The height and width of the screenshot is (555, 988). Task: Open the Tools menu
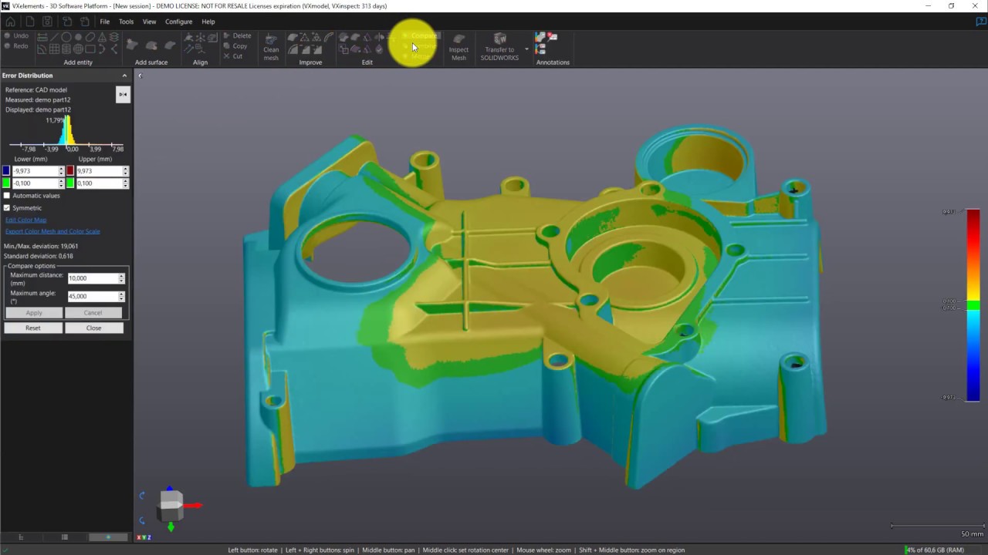click(126, 22)
